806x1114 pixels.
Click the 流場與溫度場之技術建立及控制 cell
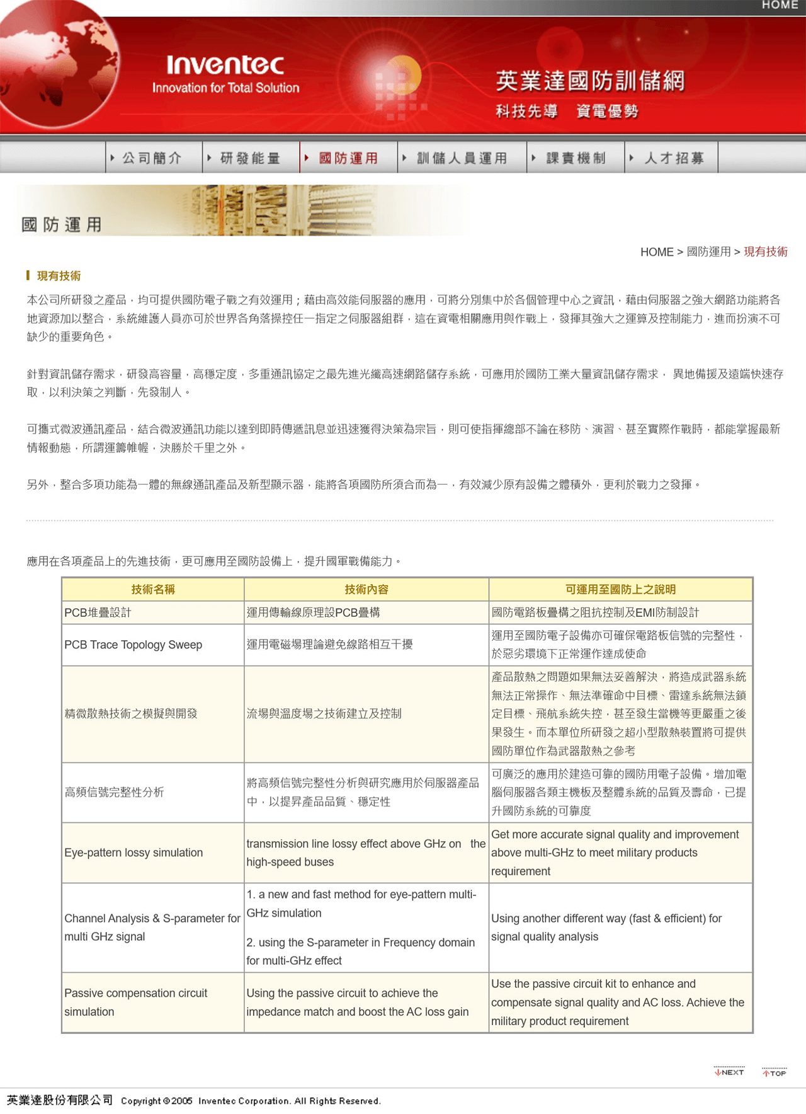[x=366, y=714]
